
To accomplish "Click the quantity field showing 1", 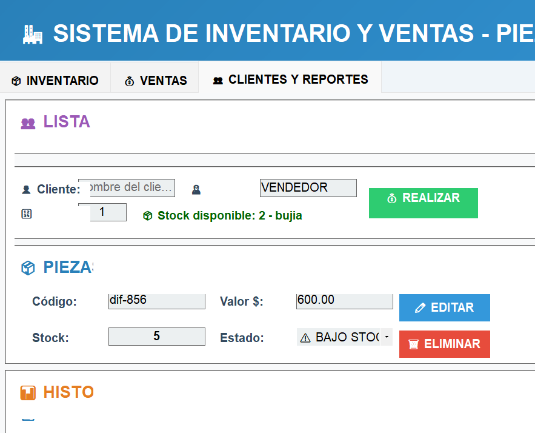I will (107, 212).
